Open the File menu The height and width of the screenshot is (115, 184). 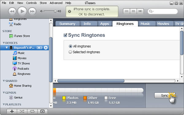[4, 3]
